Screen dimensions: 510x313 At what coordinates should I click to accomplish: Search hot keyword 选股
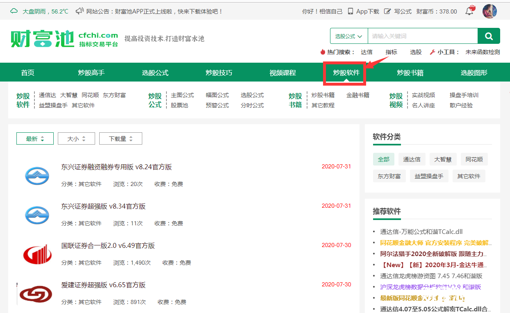pyautogui.click(x=416, y=52)
